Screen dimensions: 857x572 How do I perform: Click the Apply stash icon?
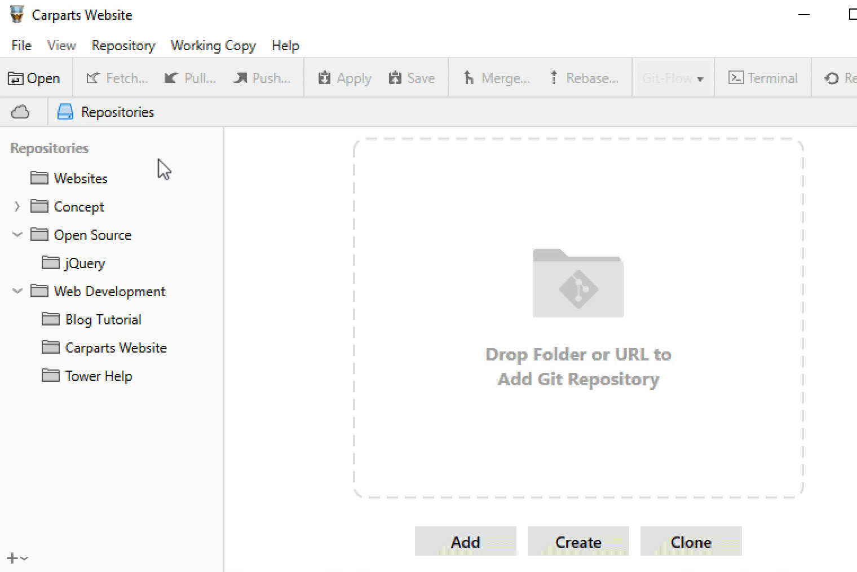[x=324, y=78]
